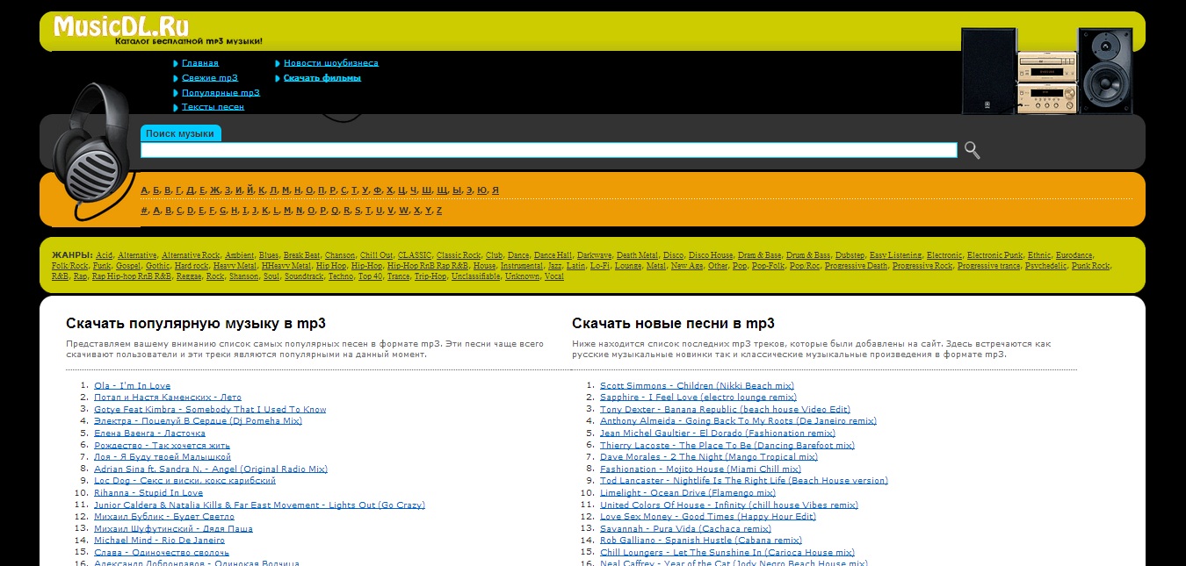Open Тексты песен menu link

[213, 107]
